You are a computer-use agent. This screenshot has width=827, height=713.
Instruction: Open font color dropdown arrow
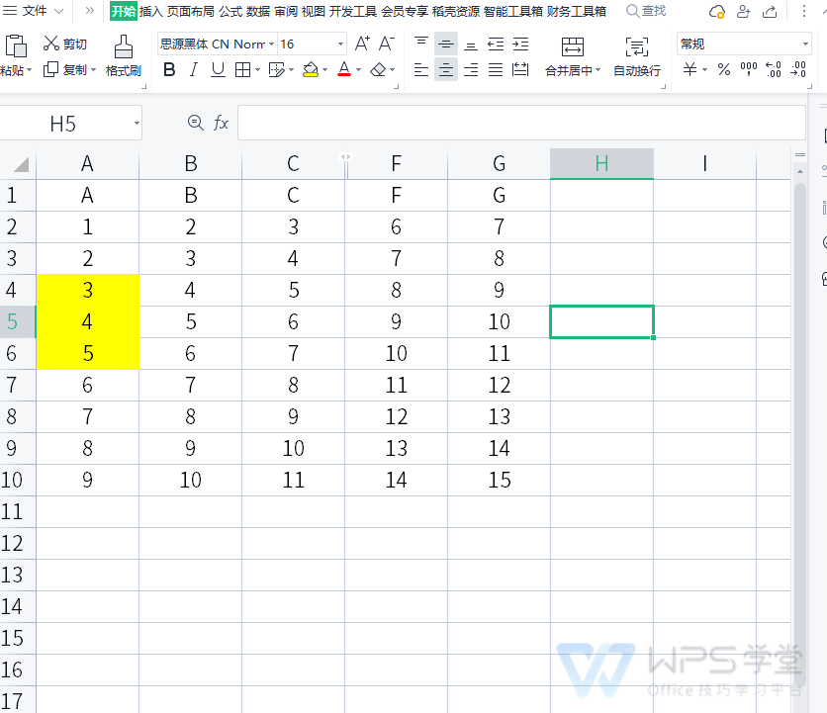tap(359, 69)
